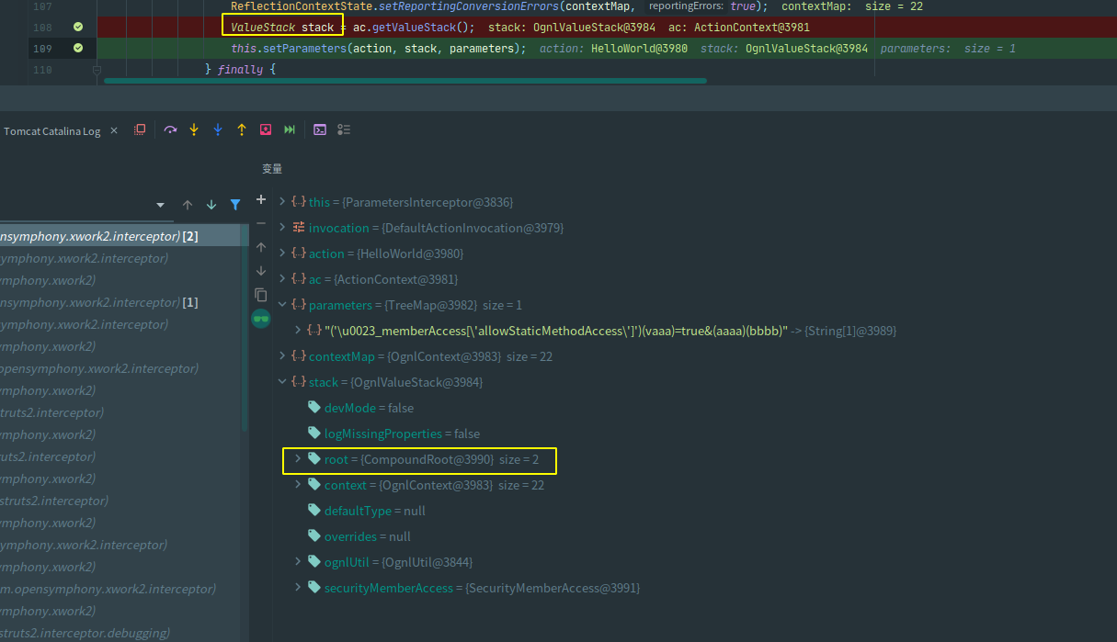Image resolution: width=1117 pixels, height=642 pixels.
Task: Toggle the frames filter funnel icon
Action: click(x=235, y=205)
